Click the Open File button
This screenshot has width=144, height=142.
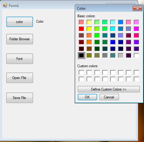(20, 78)
